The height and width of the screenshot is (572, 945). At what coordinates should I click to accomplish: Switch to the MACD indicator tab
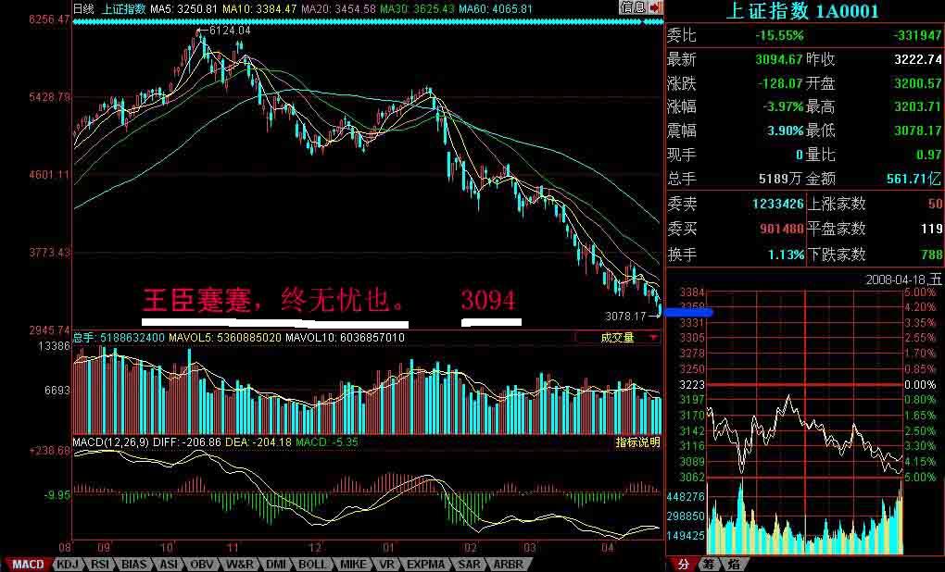pyautogui.click(x=27, y=564)
